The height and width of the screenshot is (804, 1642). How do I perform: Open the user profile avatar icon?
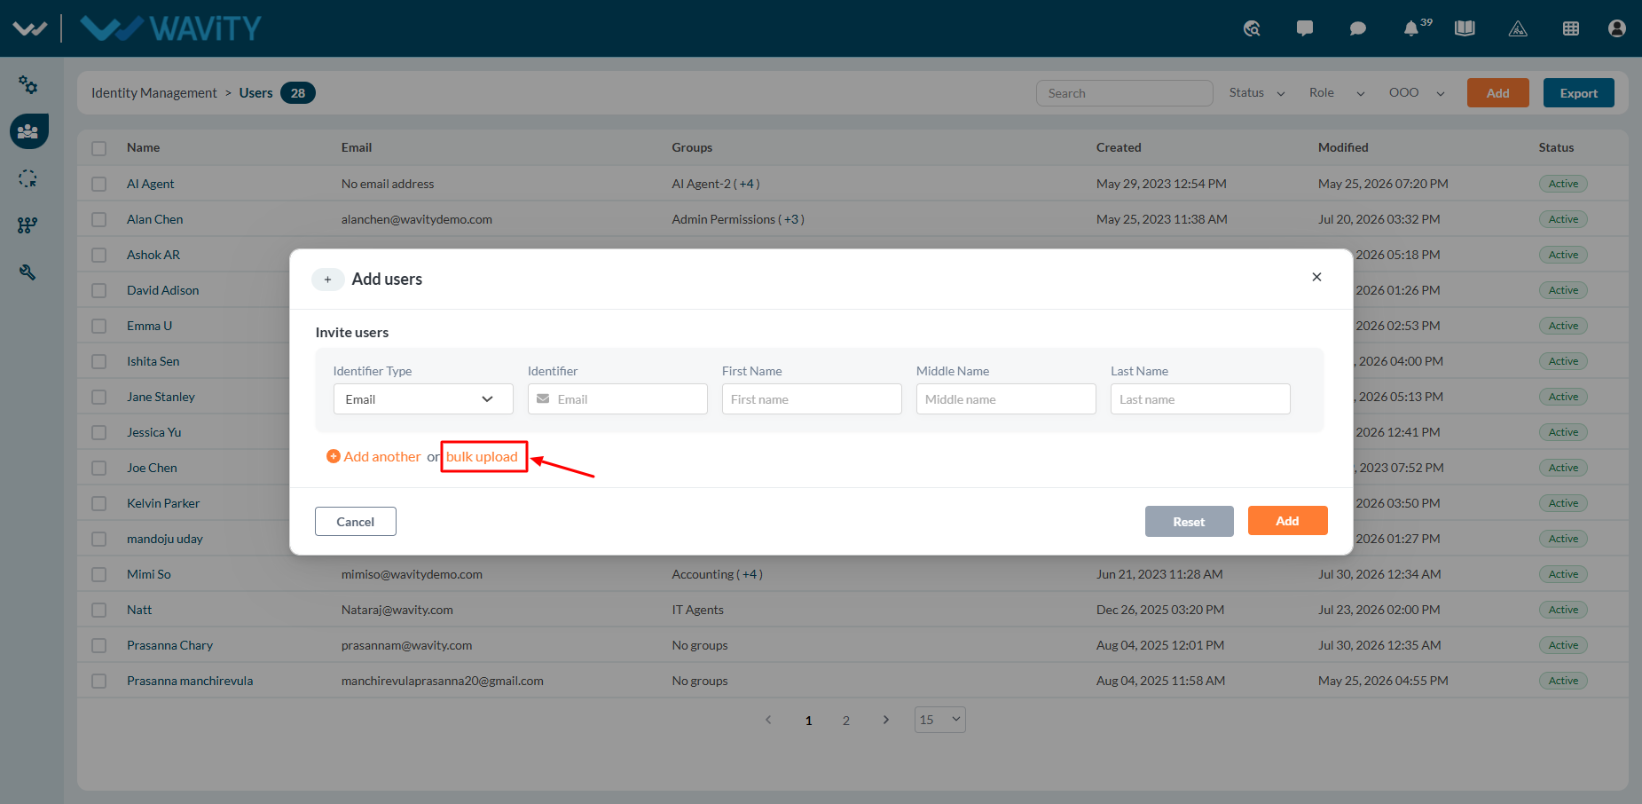(1617, 28)
